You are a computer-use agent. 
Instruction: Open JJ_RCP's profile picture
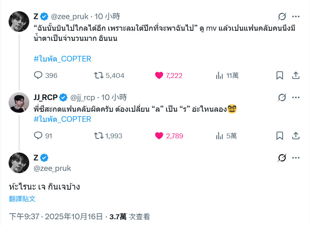click(x=19, y=102)
